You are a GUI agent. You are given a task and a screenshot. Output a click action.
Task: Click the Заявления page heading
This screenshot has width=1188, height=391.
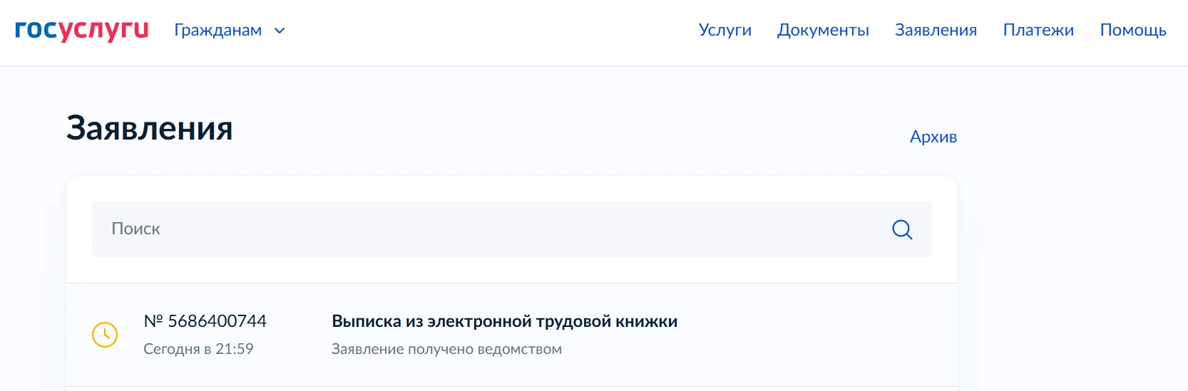(150, 129)
